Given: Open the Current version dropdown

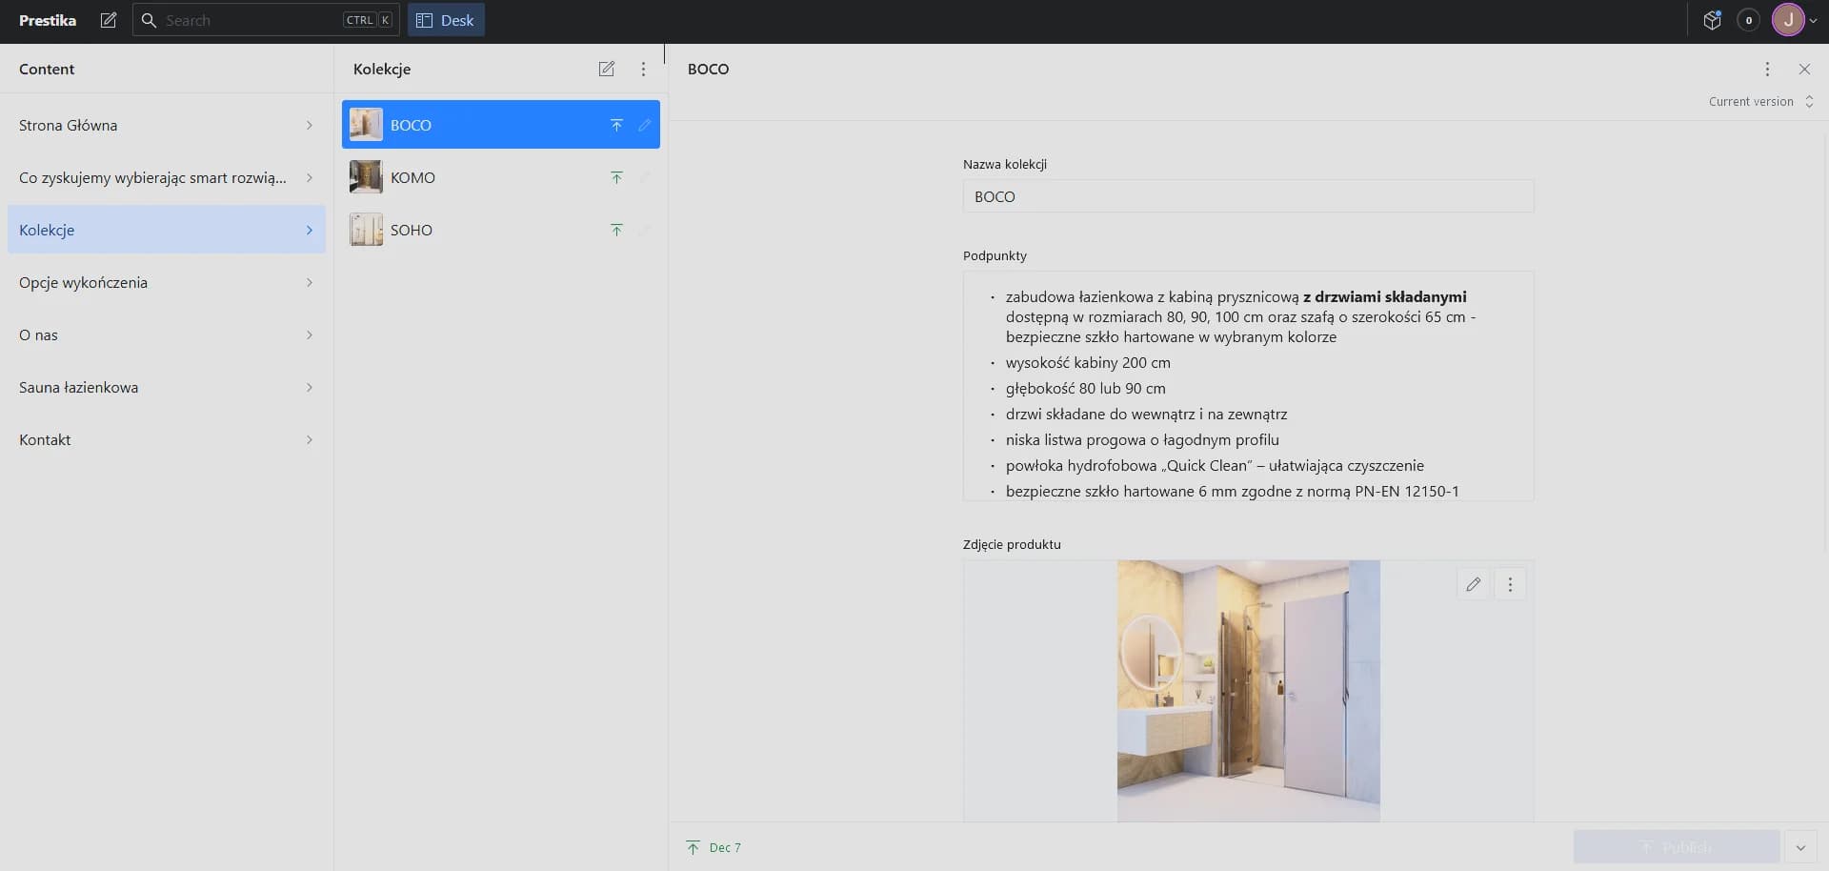Looking at the screenshot, I should pos(1760,102).
